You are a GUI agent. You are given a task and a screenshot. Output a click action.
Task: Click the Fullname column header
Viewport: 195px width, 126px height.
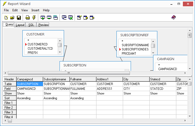(83, 79)
